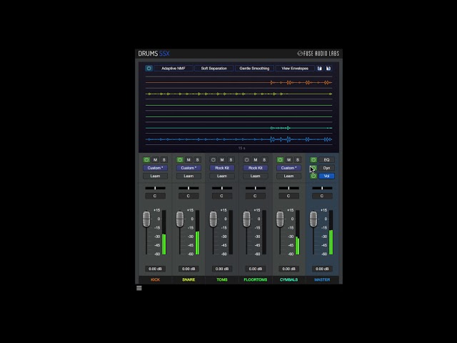This screenshot has height=343, width=457.
Task: Toggle the Master EQ power button
Action: click(x=313, y=160)
